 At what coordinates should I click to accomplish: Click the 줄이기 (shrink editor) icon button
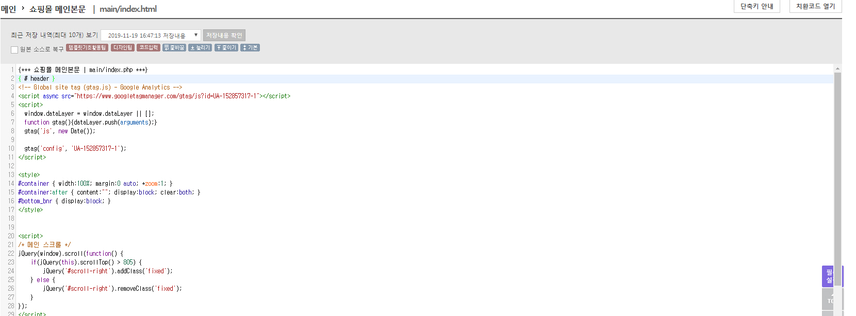[x=226, y=48]
